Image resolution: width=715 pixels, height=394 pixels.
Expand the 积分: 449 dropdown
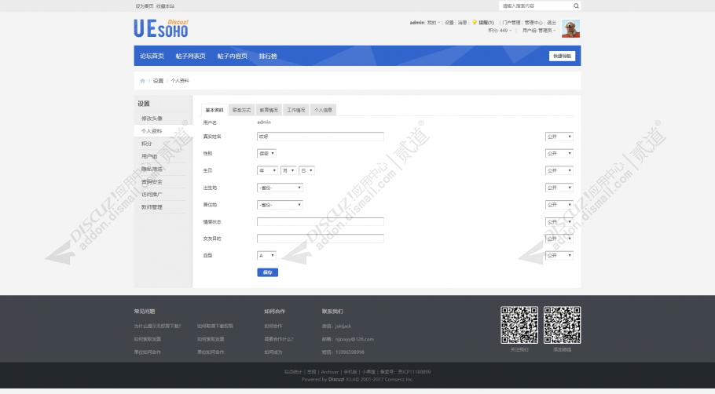(x=499, y=31)
